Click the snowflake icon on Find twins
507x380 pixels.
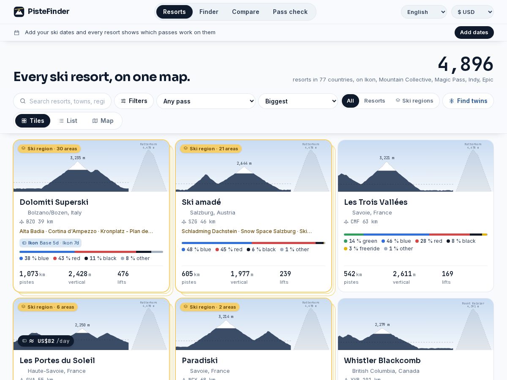point(452,101)
